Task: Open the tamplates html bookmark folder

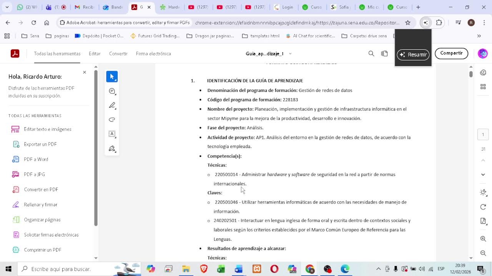Action: (x=261, y=36)
